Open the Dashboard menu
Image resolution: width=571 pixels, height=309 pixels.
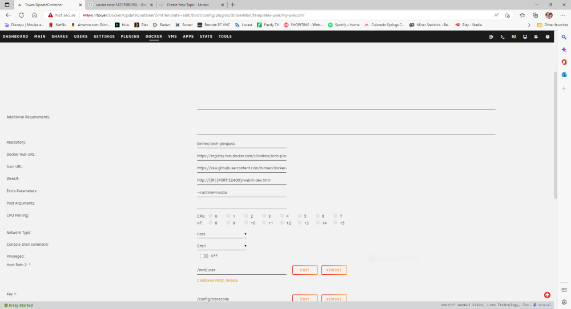(15, 36)
